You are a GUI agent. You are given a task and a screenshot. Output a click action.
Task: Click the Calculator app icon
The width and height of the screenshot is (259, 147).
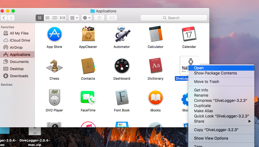coord(156,34)
